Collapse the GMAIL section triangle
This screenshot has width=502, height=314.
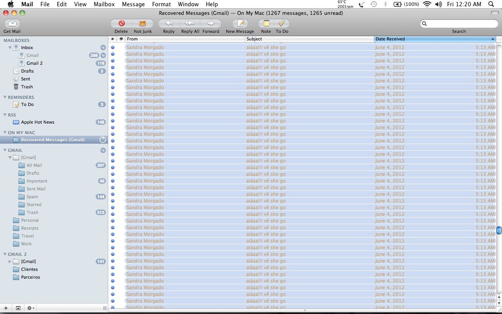pyautogui.click(x=5, y=150)
